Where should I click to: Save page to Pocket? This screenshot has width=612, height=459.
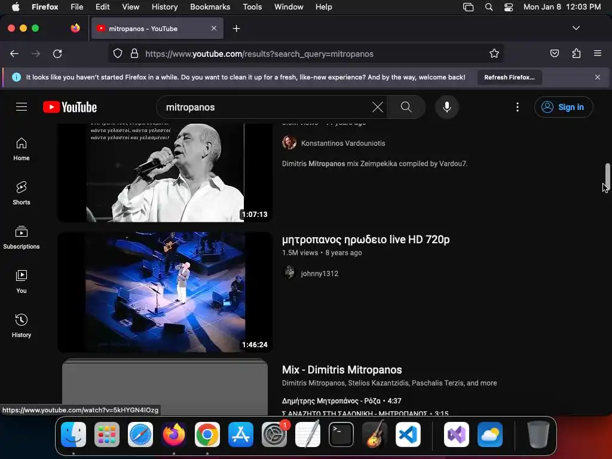tap(555, 53)
